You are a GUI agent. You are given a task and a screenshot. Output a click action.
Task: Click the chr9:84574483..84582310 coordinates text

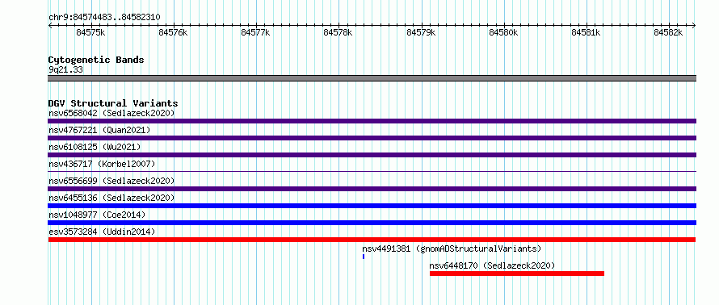pyautogui.click(x=104, y=17)
